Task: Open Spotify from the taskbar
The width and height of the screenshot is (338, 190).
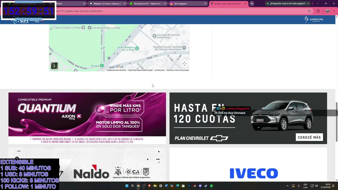Action: 212,186
